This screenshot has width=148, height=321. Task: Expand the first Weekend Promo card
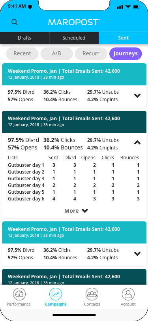(x=137, y=95)
